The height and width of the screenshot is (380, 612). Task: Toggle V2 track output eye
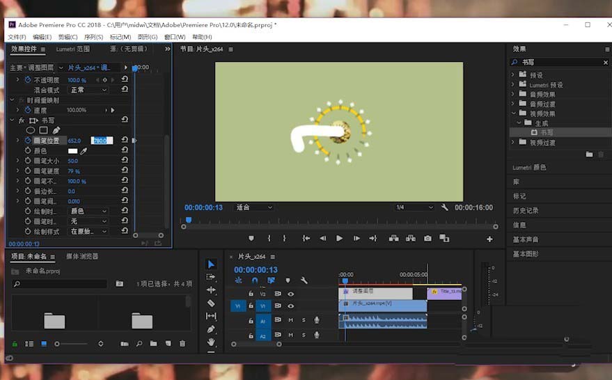click(291, 294)
